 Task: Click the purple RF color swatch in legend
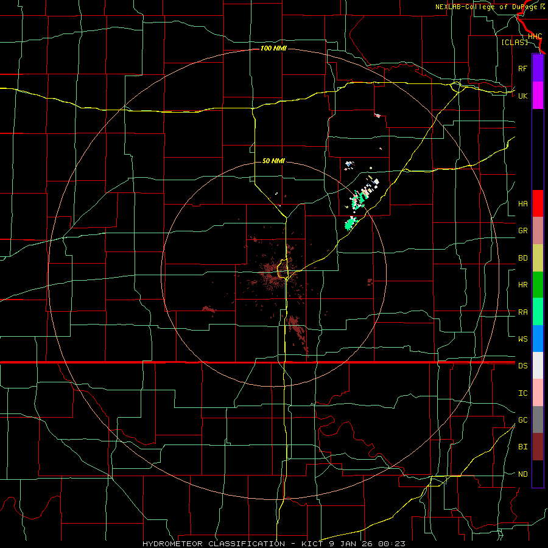tap(538, 68)
